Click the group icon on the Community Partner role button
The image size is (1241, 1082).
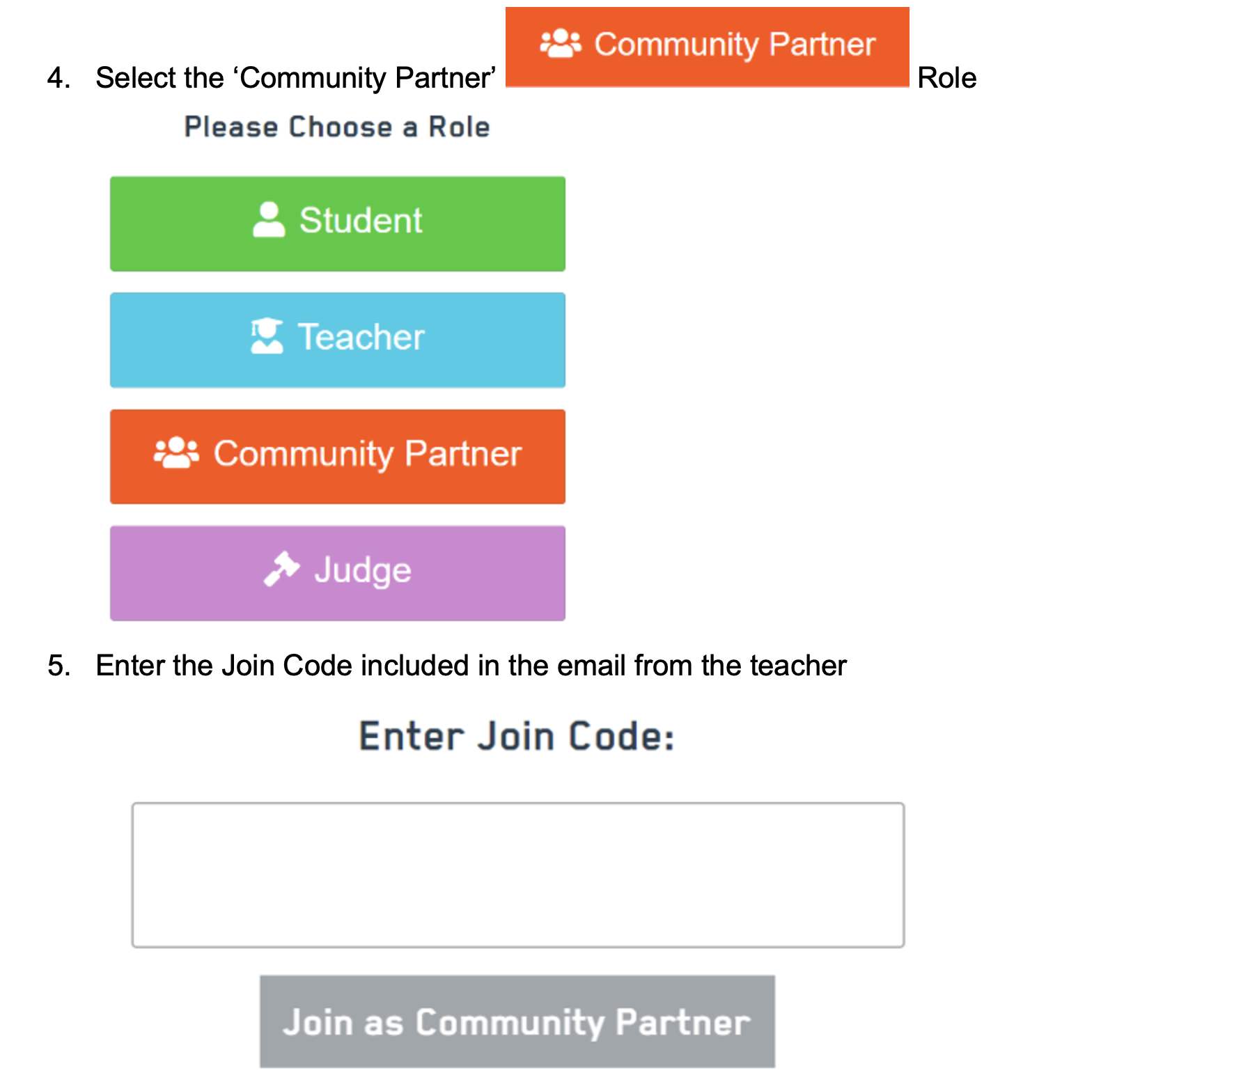[x=176, y=453]
